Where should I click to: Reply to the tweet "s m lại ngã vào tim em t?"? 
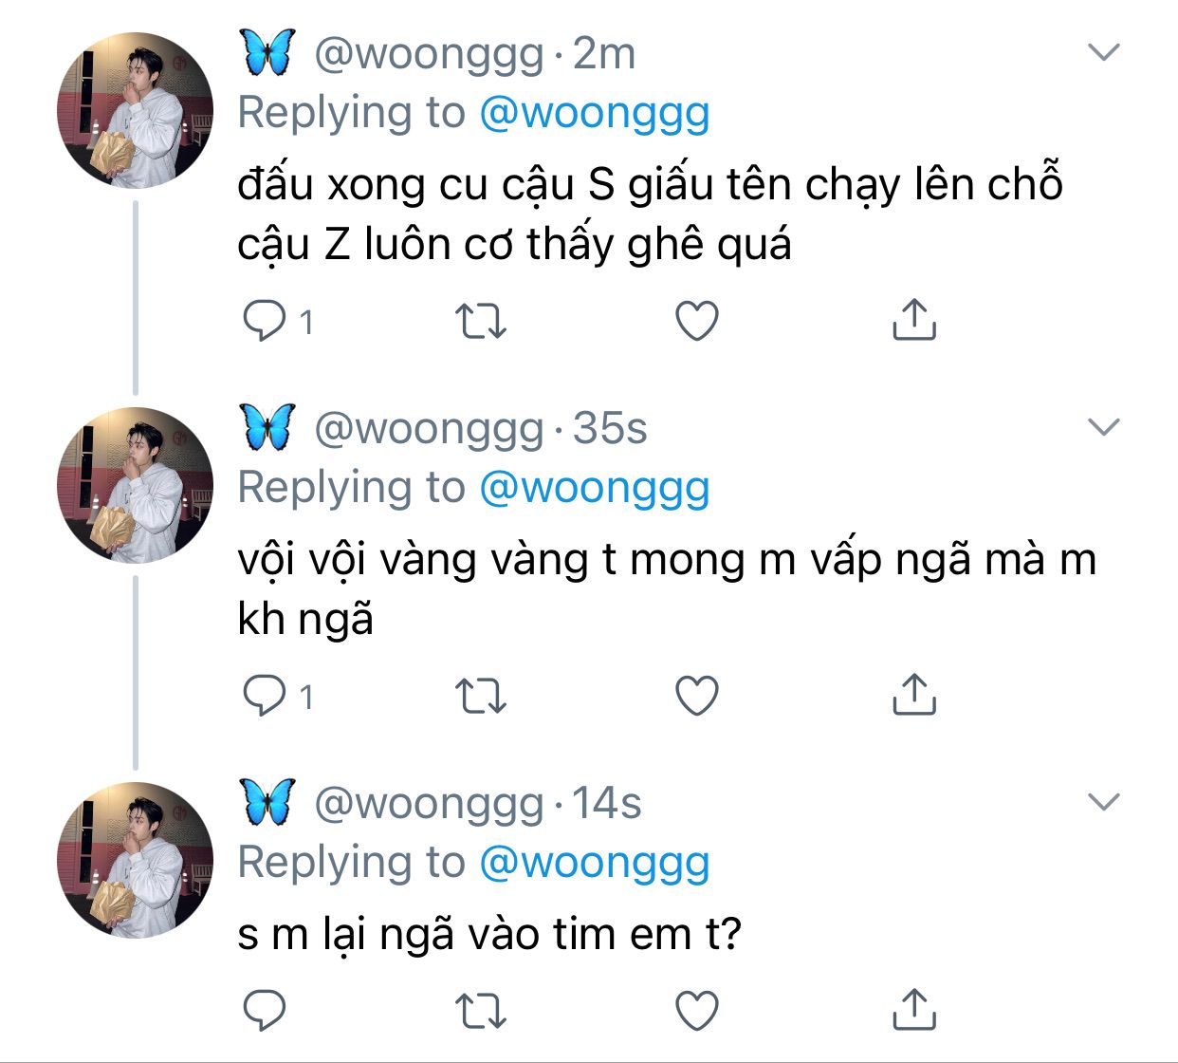(265, 1011)
